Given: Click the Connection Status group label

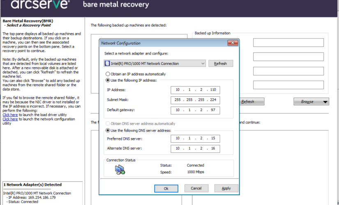Looking at the screenshot, I should tap(121, 160).
